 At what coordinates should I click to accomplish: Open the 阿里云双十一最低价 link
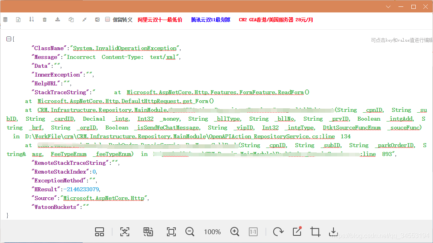click(x=160, y=20)
